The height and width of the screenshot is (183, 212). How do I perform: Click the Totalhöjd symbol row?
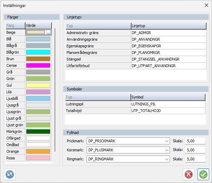click(x=98, y=111)
